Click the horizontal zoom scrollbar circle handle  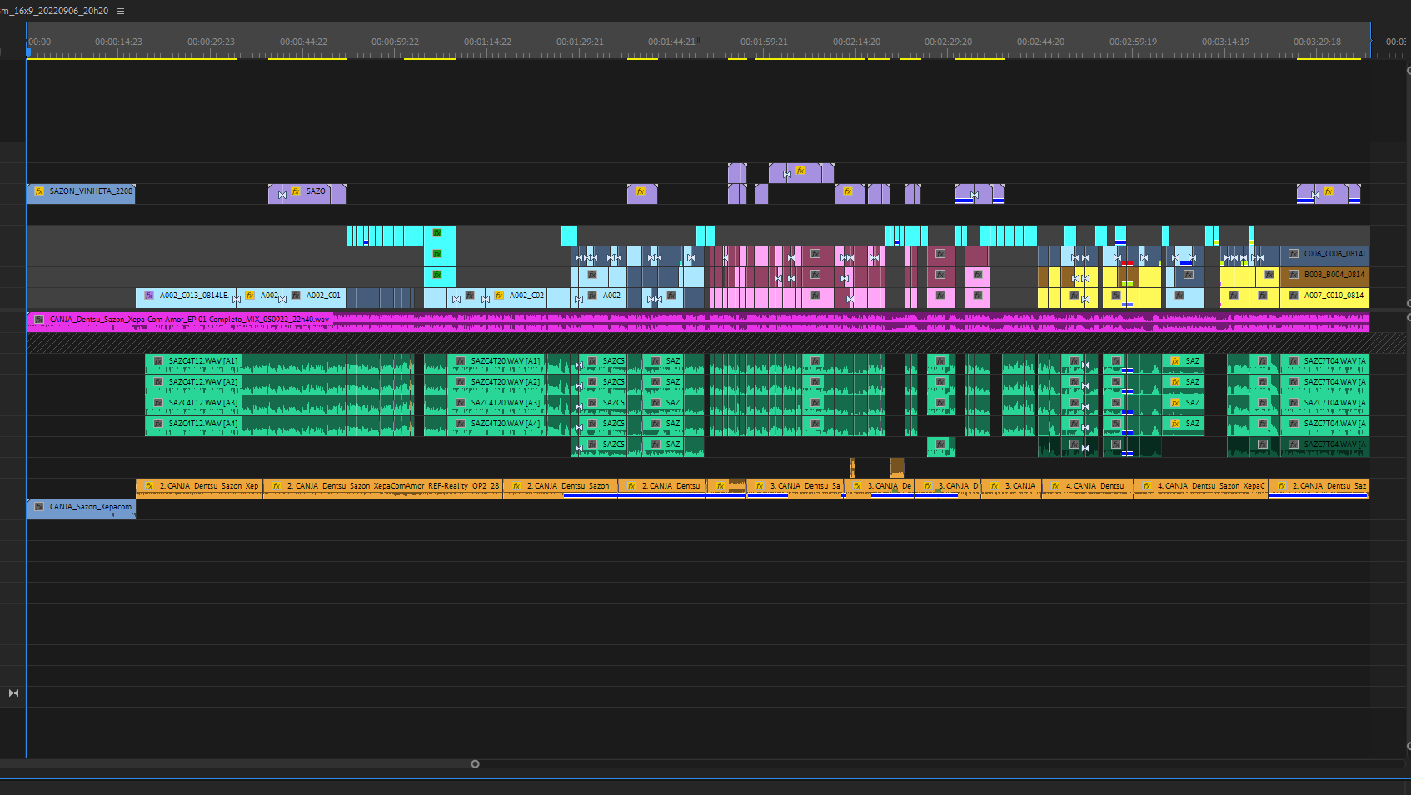(475, 764)
